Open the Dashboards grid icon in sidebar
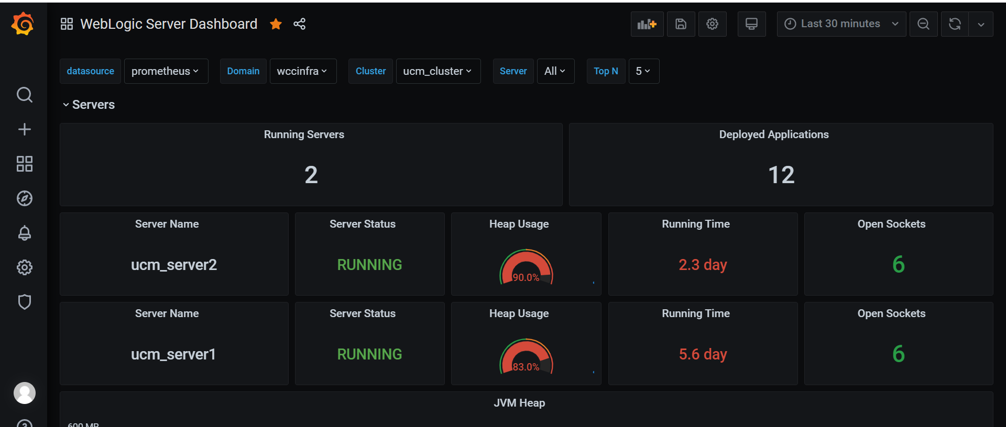Image resolution: width=1006 pixels, height=427 pixels. pos(24,164)
